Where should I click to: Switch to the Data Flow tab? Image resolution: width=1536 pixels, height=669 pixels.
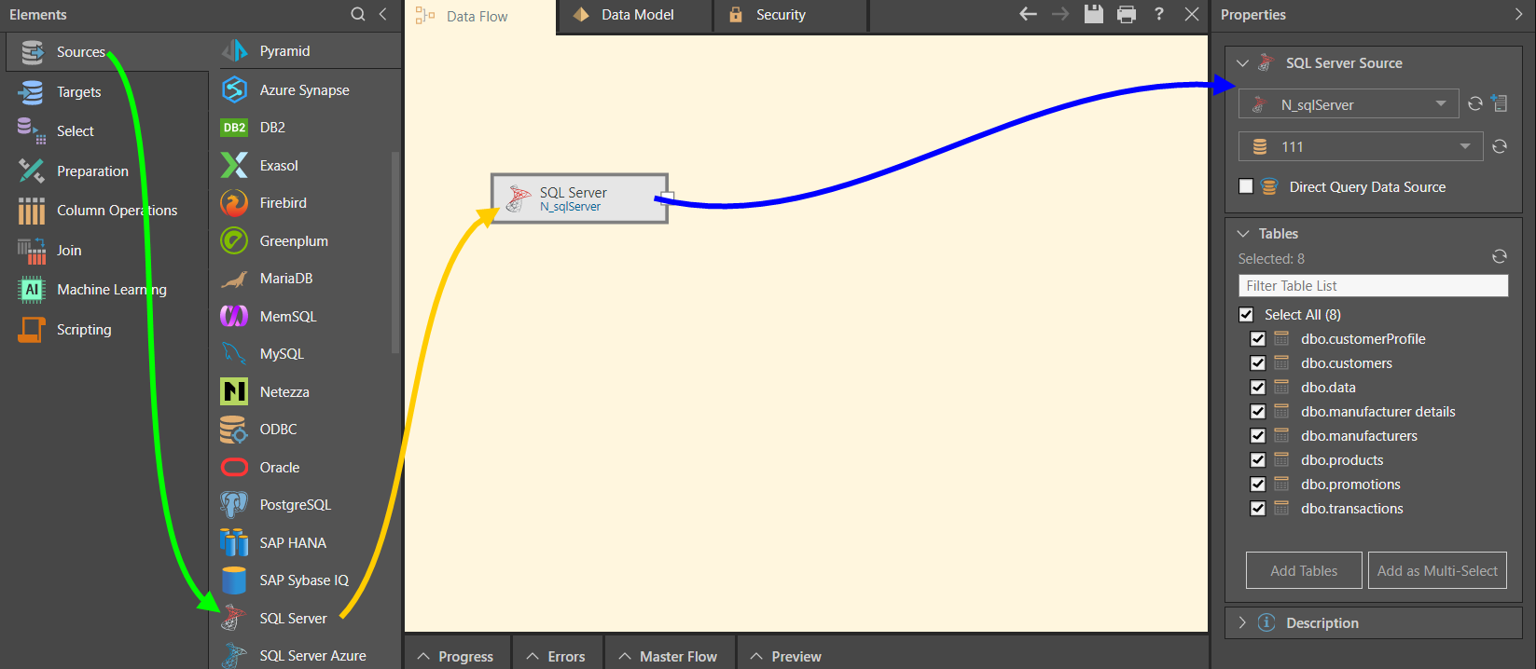tap(480, 17)
